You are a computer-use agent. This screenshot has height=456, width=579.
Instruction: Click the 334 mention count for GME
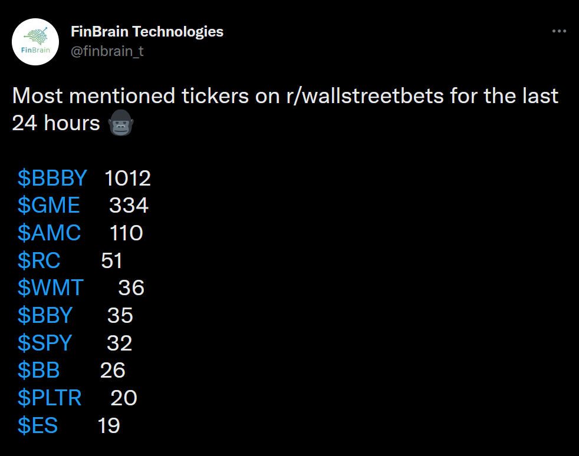click(129, 206)
